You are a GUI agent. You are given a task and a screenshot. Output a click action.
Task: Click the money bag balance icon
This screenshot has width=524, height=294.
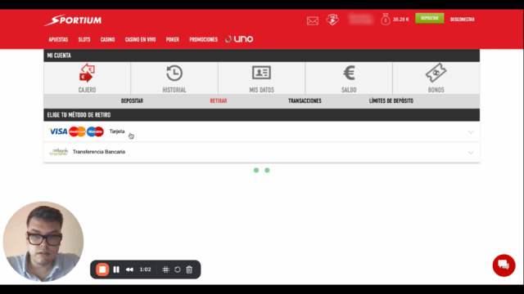386,20
